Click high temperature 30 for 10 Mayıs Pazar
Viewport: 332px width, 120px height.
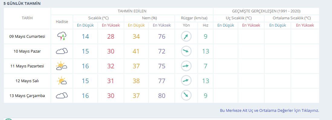coord(111,51)
